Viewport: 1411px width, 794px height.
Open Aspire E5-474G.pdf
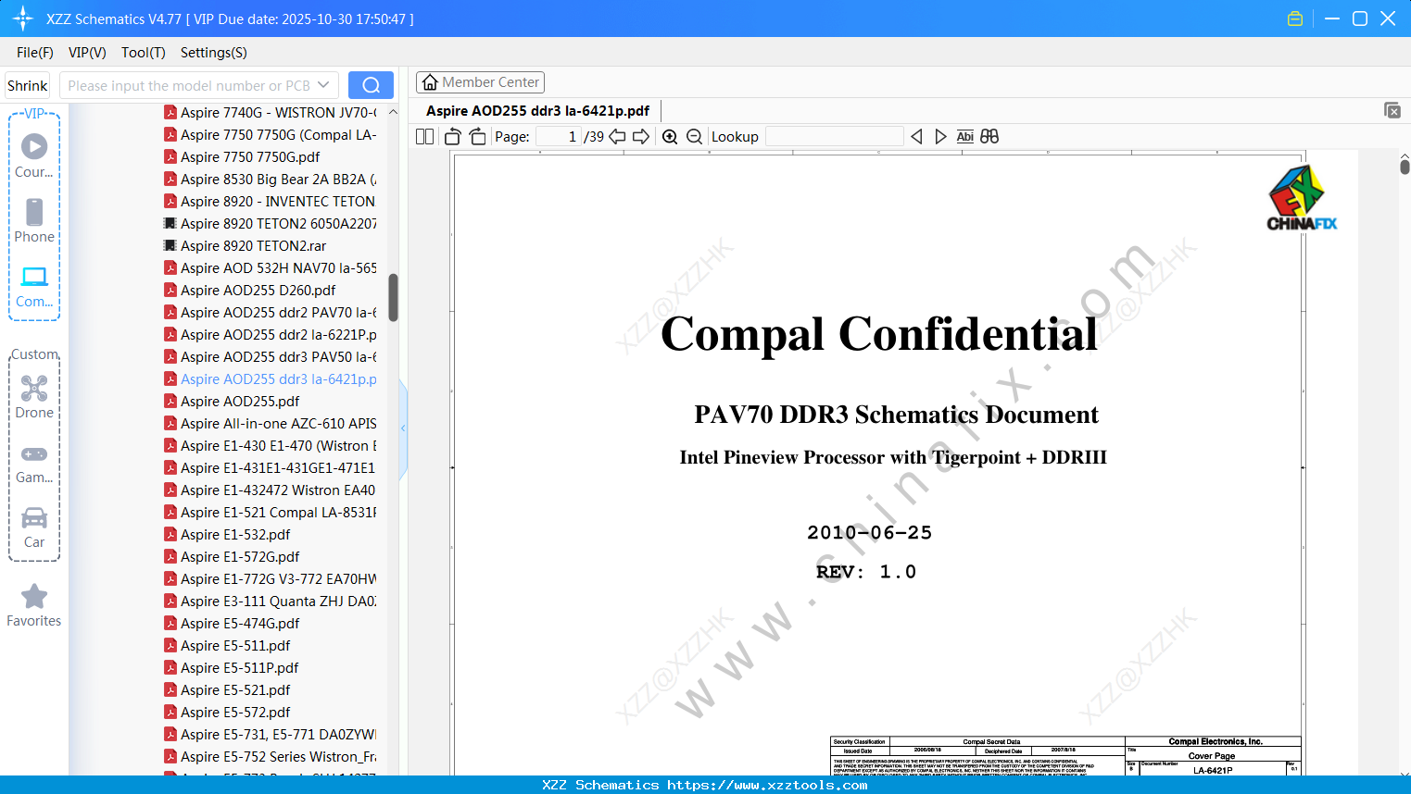point(232,624)
